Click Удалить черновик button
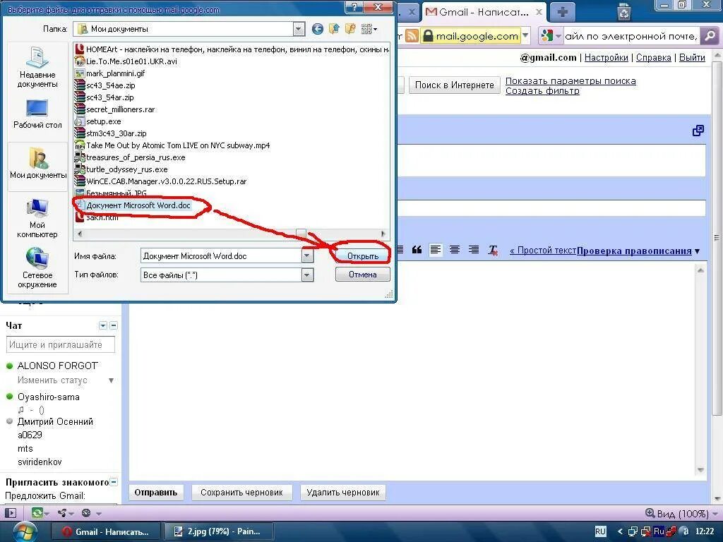Image resolution: width=723 pixels, height=542 pixels. click(x=343, y=492)
